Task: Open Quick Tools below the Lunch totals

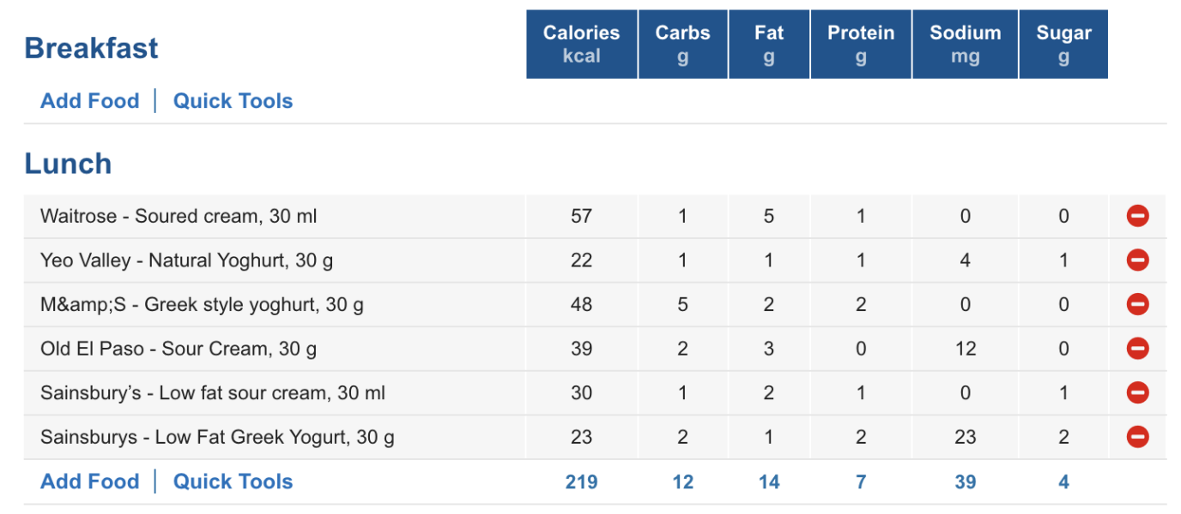Action: tap(233, 481)
